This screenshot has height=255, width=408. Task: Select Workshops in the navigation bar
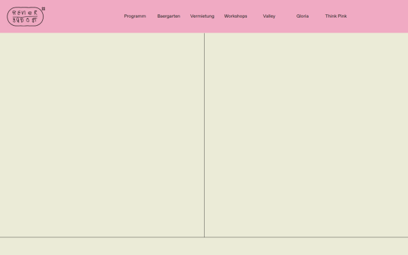click(235, 16)
